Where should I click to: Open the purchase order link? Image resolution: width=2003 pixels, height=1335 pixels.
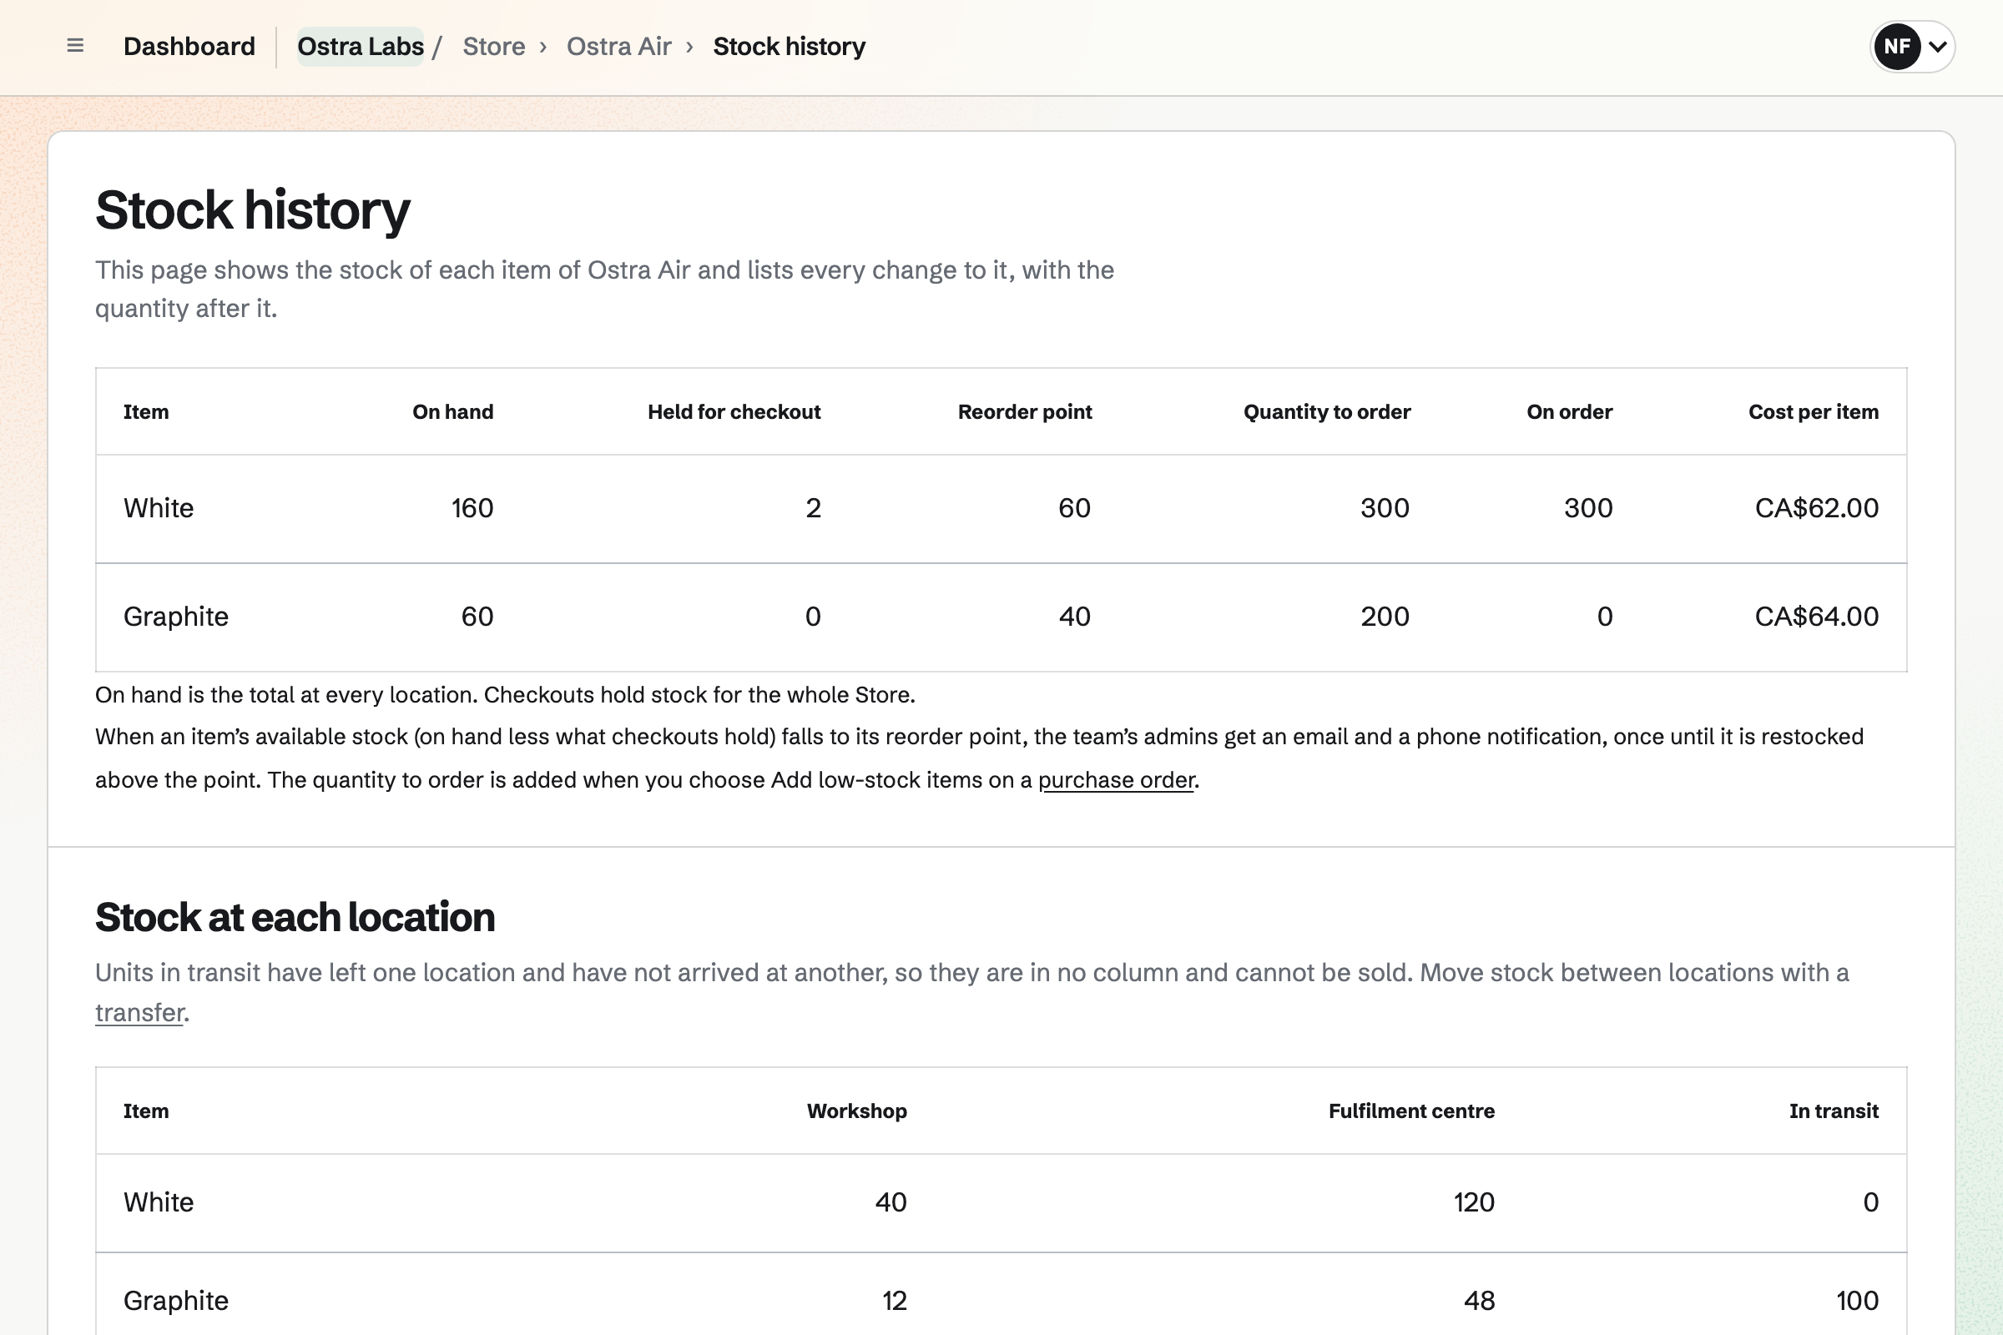pyautogui.click(x=1116, y=780)
